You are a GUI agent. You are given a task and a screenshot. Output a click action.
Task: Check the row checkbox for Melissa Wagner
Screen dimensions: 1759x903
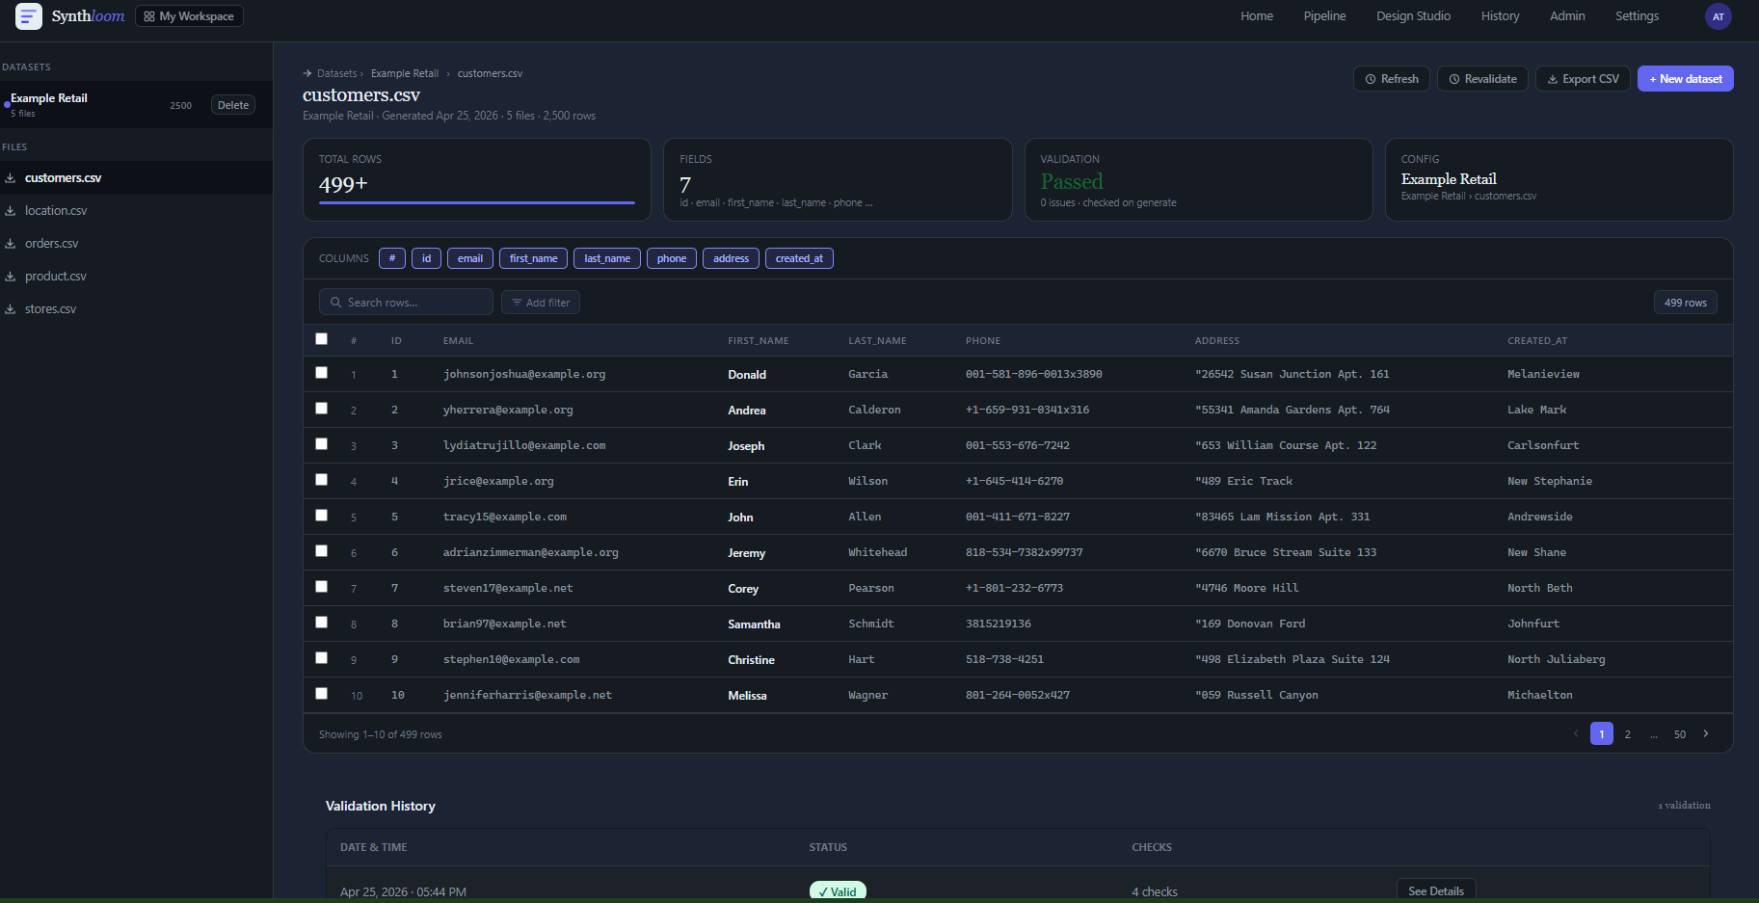click(x=322, y=694)
